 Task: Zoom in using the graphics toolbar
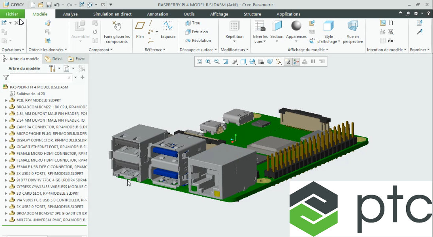(208, 62)
